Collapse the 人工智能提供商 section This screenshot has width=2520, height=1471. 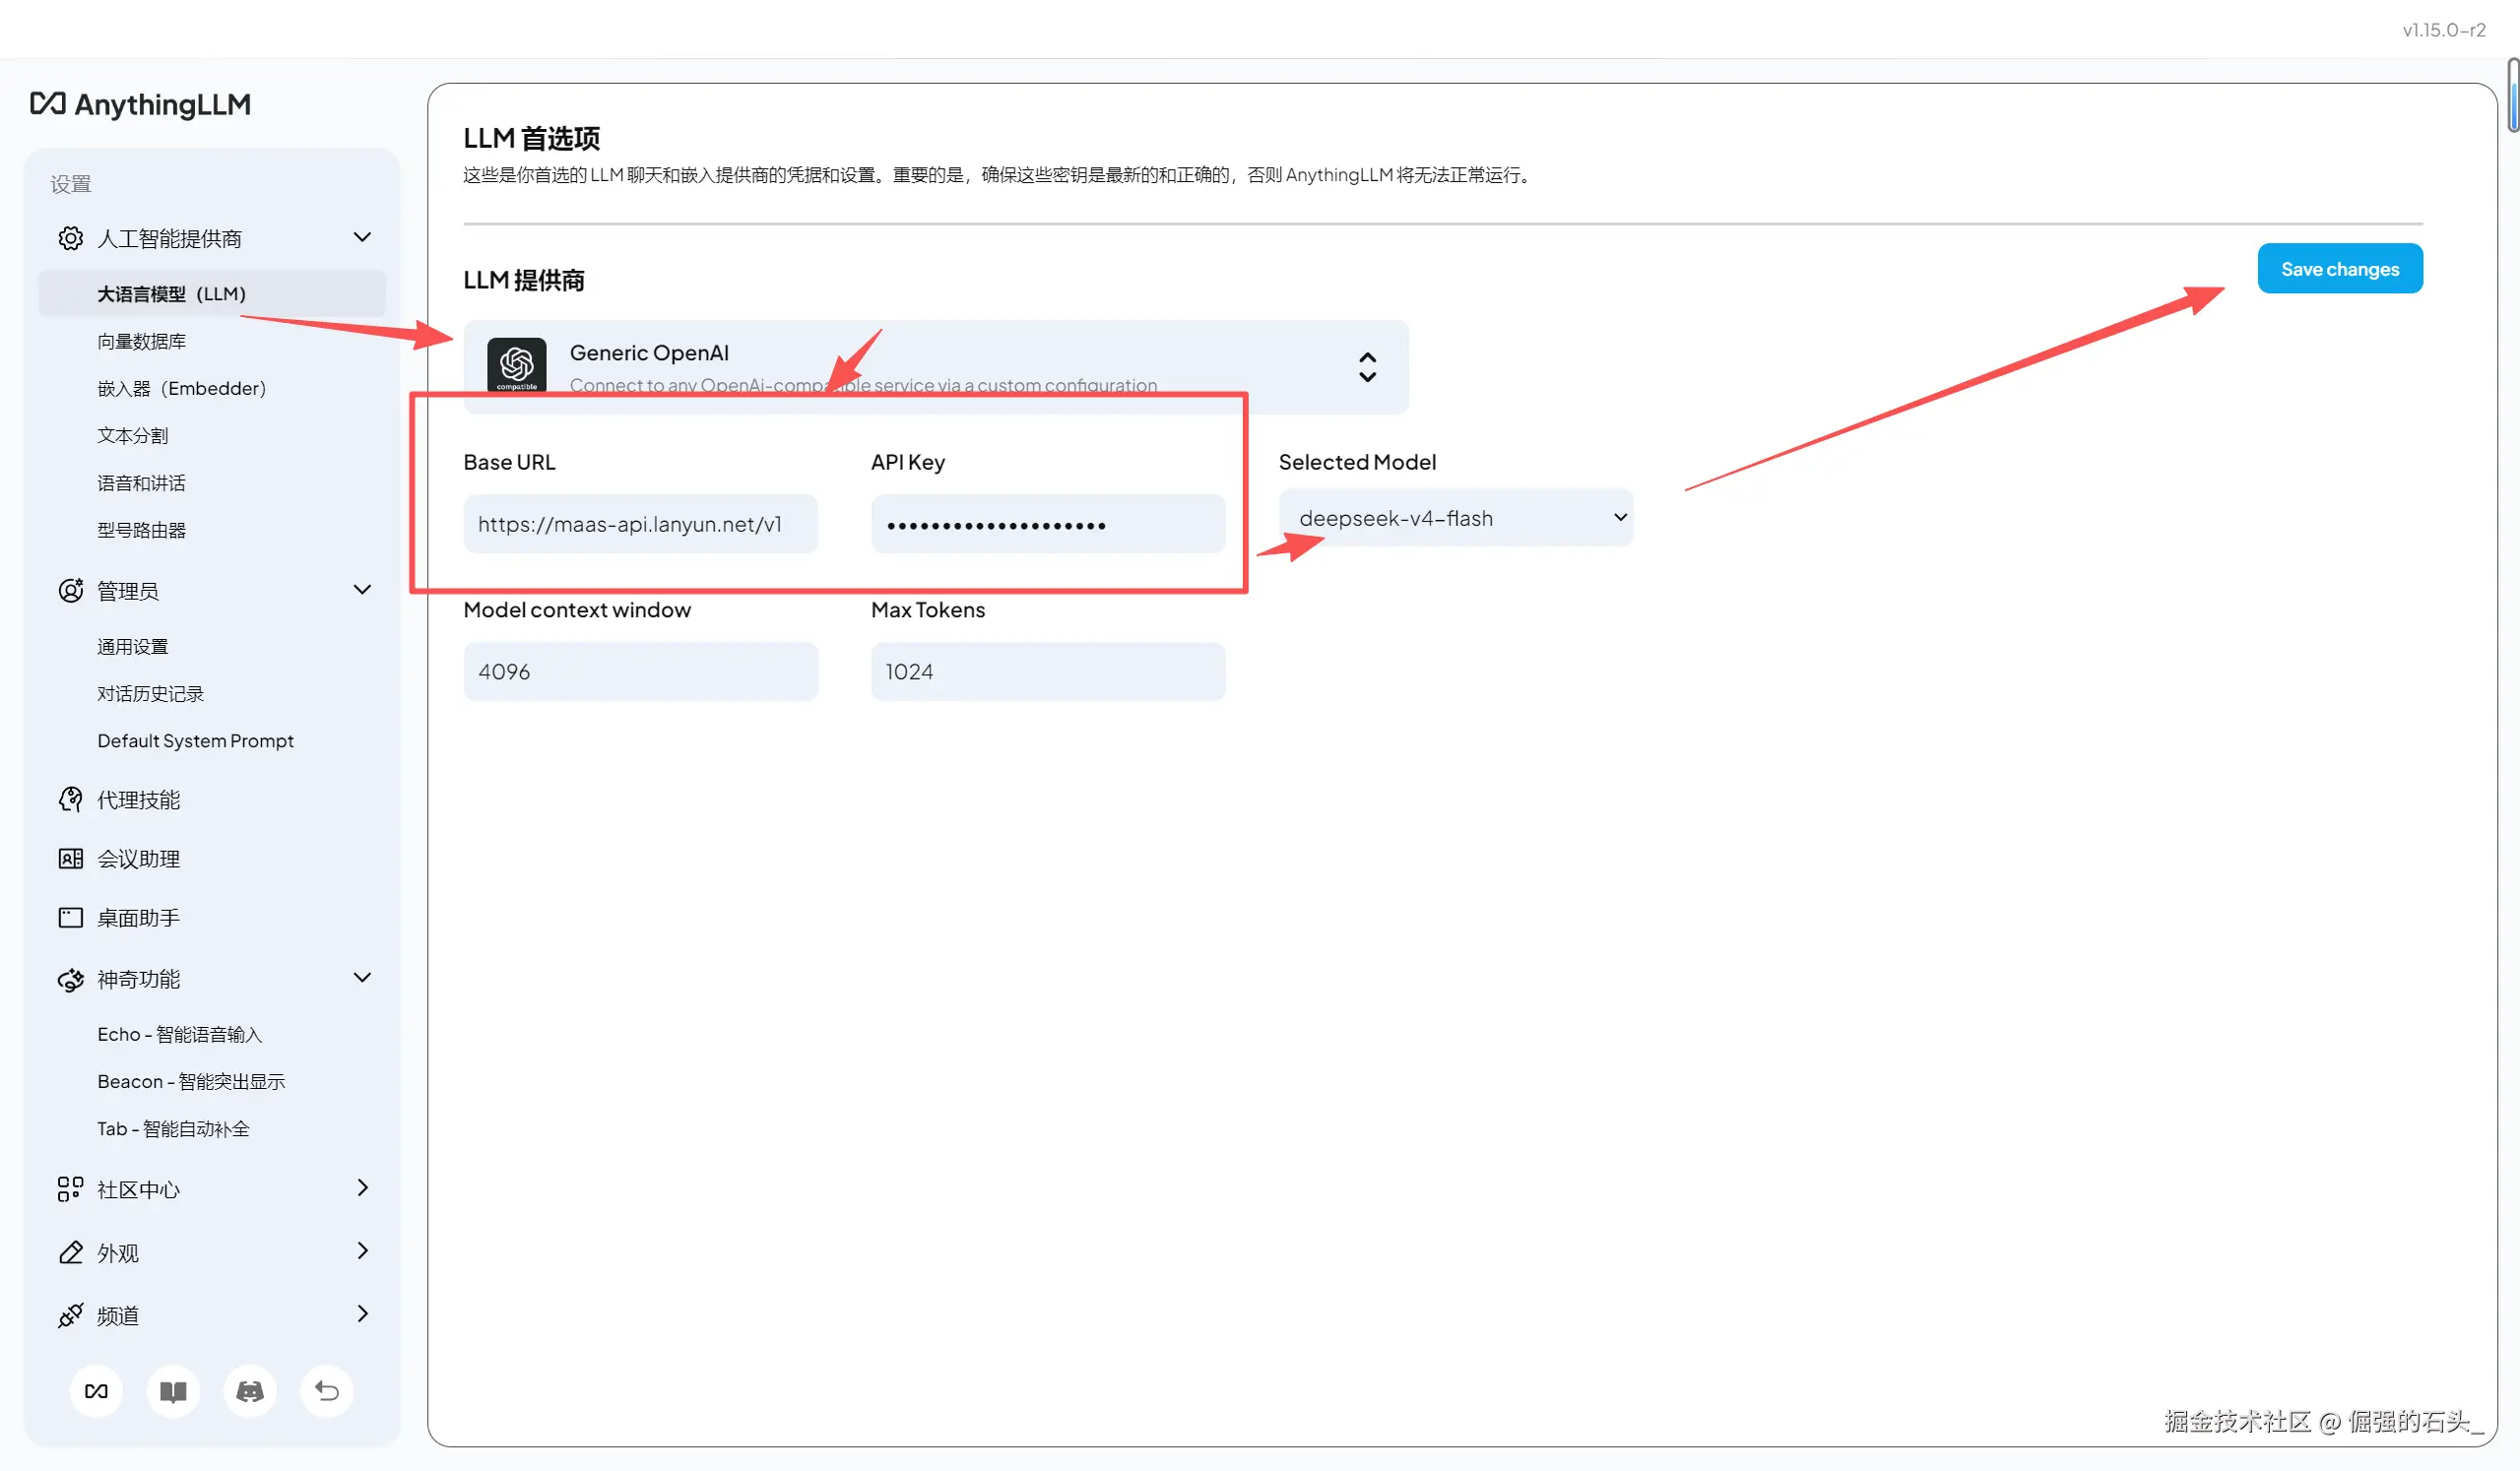[x=362, y=237]
